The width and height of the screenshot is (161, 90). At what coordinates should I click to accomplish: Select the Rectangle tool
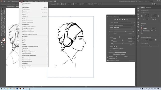click(x=2, y=17)
